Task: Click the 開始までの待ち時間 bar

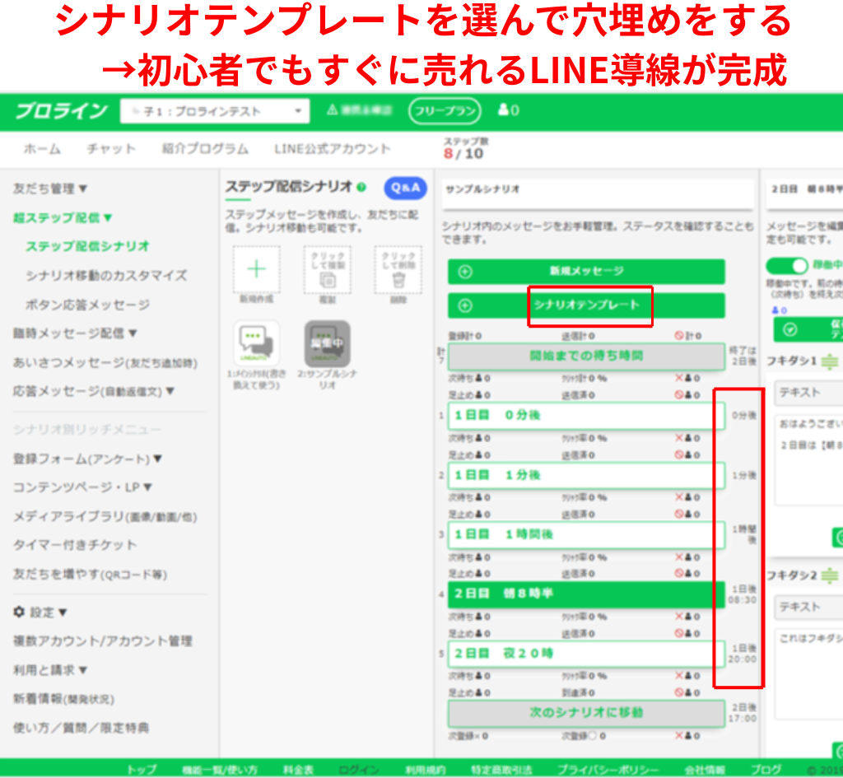Action: point(586,356)
